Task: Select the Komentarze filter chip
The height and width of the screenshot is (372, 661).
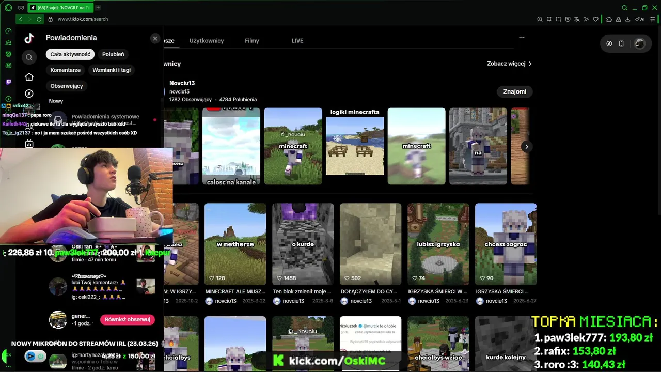Action: (x=66, y=70)
